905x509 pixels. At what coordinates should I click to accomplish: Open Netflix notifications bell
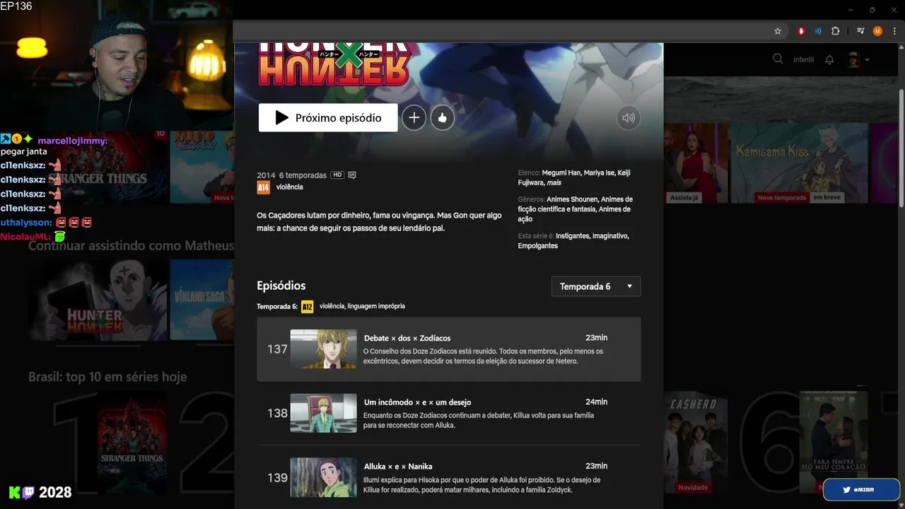point(829,59)
